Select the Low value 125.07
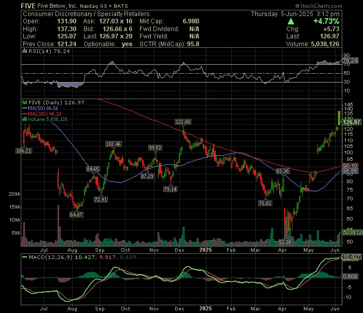This screenshot has width=363, height=313. (x=67, y=36)
